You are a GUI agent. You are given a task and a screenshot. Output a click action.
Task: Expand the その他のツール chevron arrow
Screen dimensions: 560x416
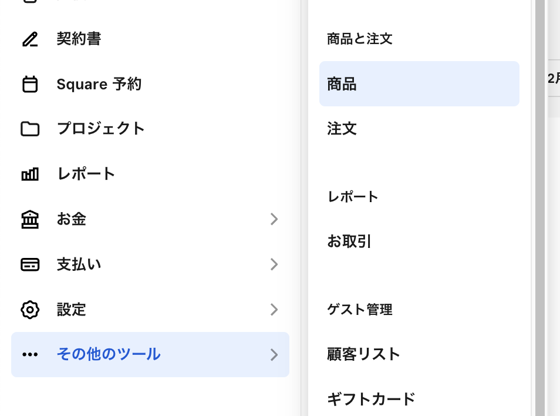pyautogui.click(x=274, y=354)
